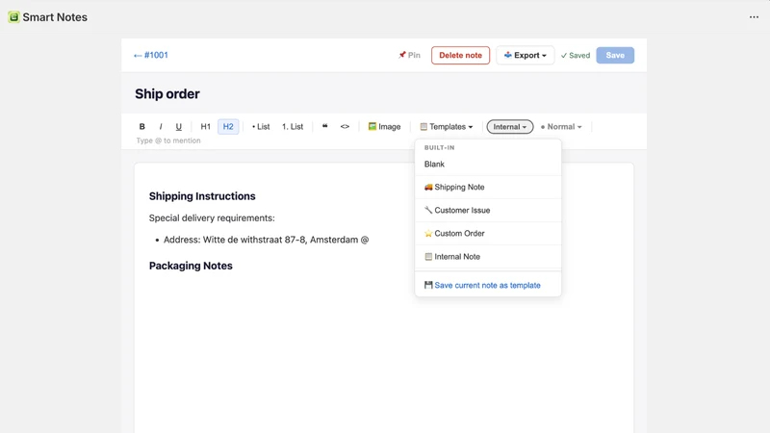Click the wrench icon beside Customer Issue

(x=428, y=210)
